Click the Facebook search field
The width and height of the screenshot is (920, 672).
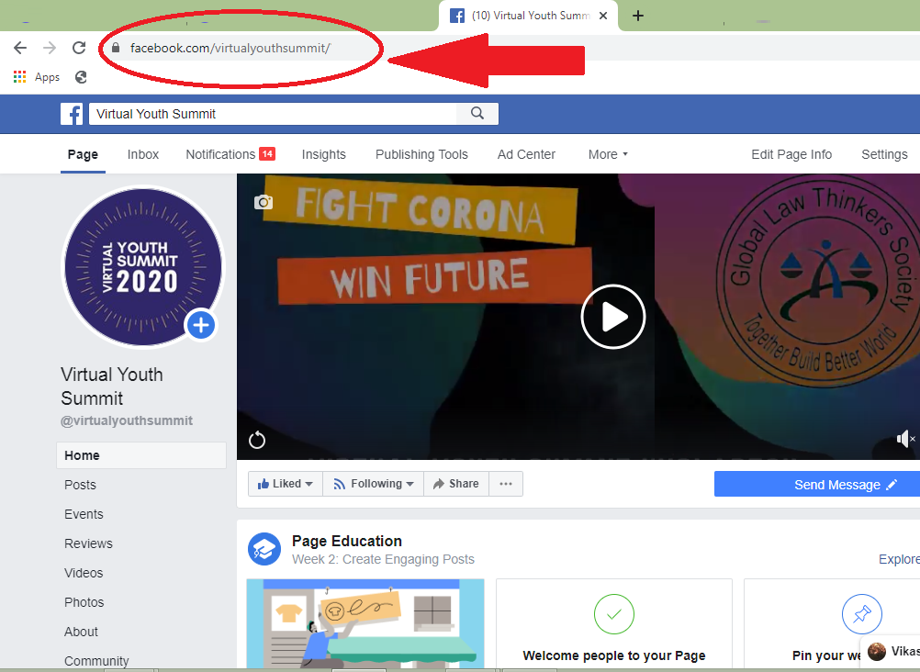point(273,114)
